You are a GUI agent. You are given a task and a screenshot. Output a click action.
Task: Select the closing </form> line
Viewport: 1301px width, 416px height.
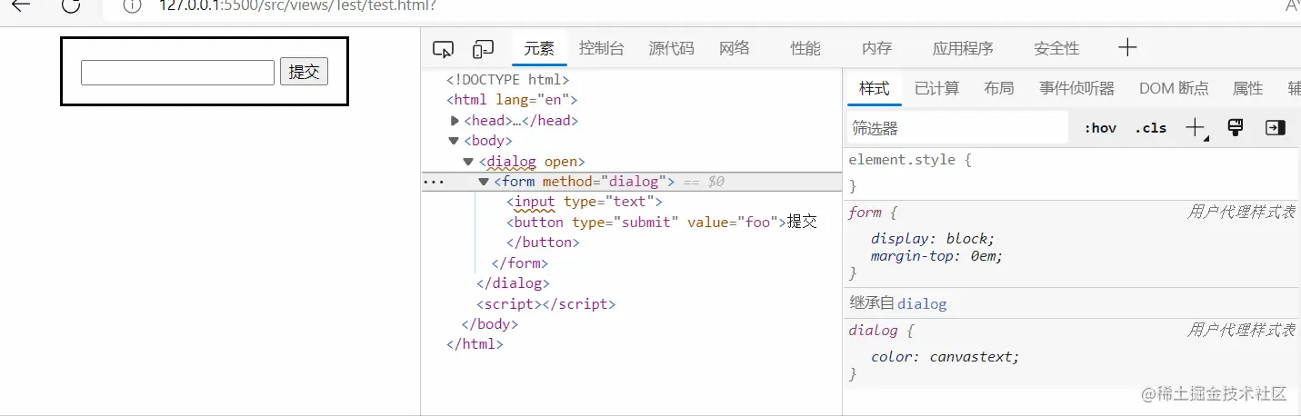[x=520, y=263]
